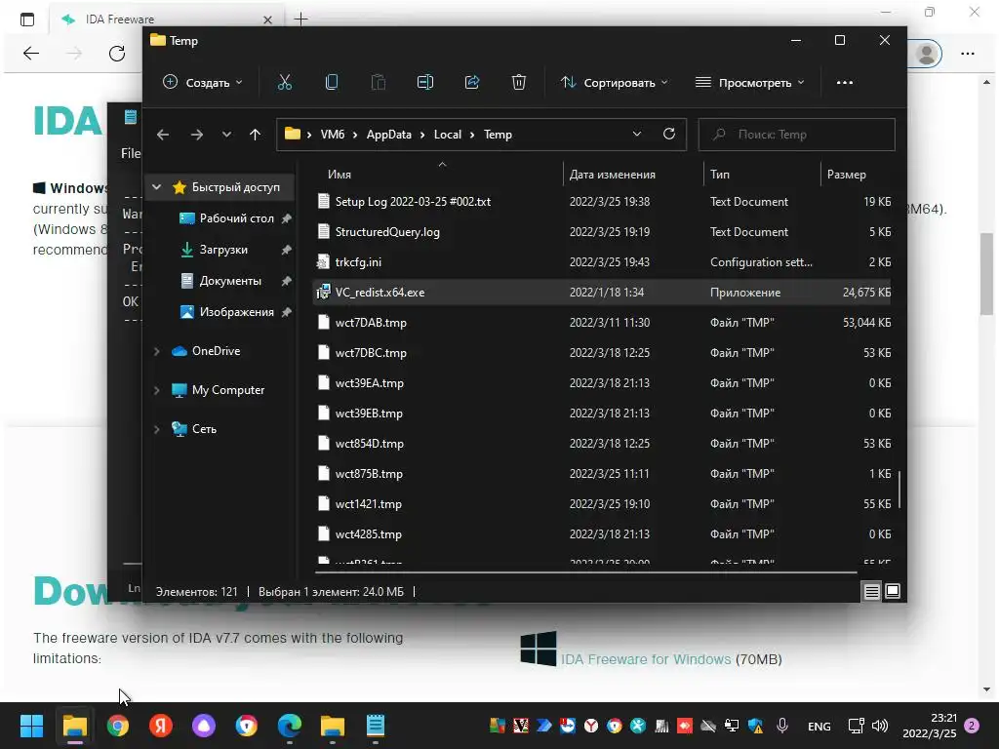This screenshot has width=999, height=749.
Task: Open the three-dots more options in Explorer
Action: 844,82
